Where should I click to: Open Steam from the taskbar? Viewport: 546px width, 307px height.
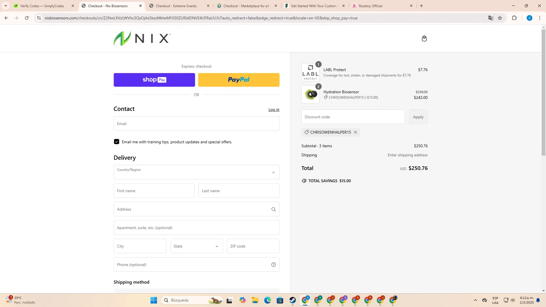pos(293,300)
